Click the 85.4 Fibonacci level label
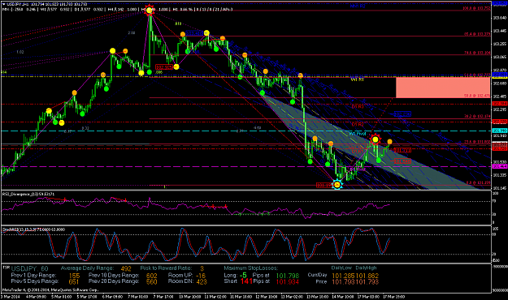 477,34
